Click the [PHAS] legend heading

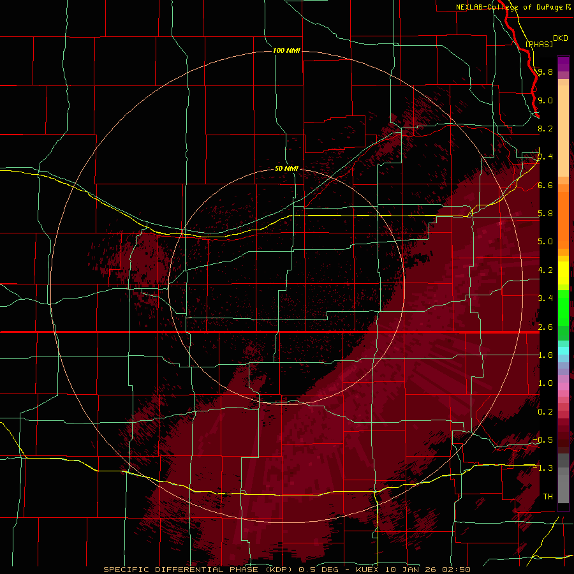pos(539,44)
